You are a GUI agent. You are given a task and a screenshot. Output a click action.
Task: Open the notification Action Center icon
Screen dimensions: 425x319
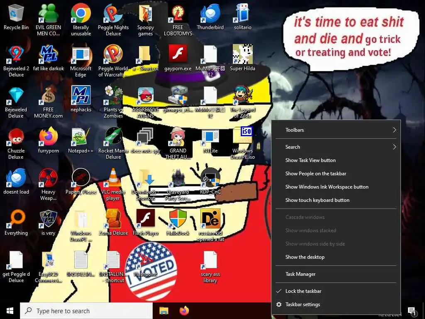point(412,312)
